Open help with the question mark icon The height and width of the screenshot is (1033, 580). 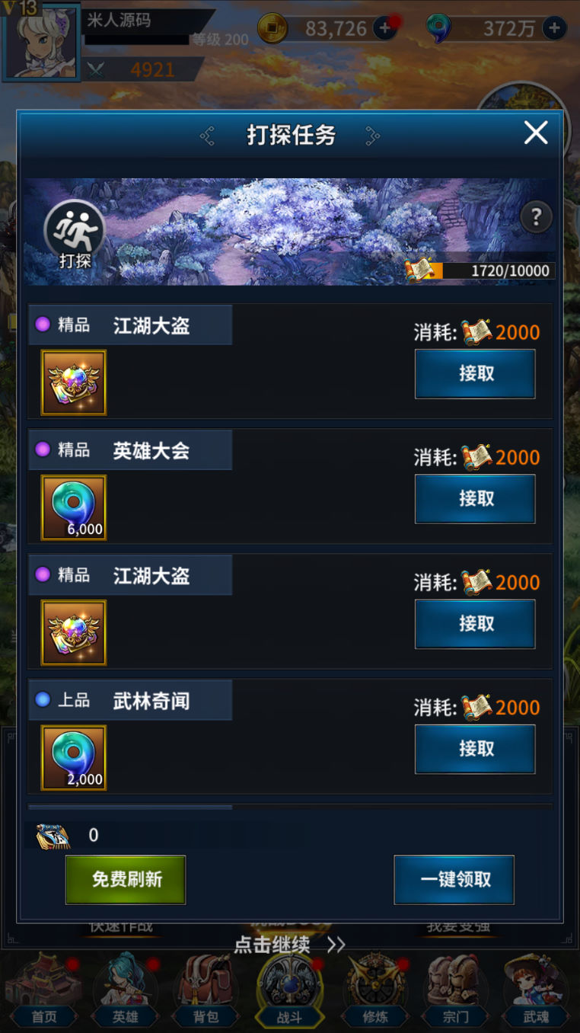pyautogui.click(x=536, y=218)
